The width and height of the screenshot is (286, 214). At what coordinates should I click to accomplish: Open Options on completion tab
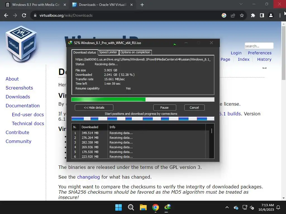(x=135, y=52)
